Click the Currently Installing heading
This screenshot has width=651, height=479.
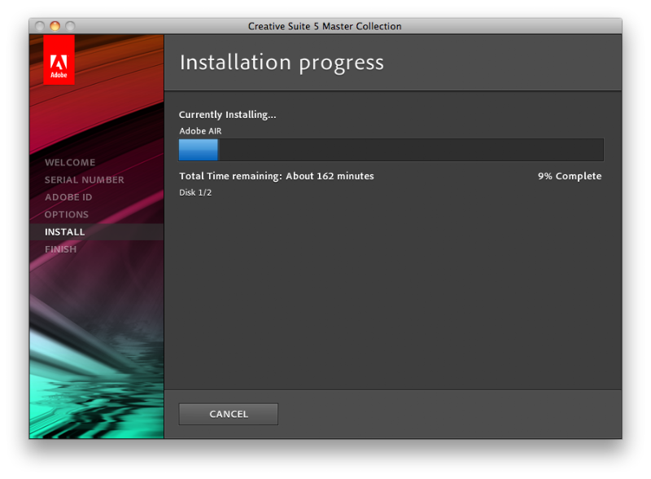[x=228, y=115]
